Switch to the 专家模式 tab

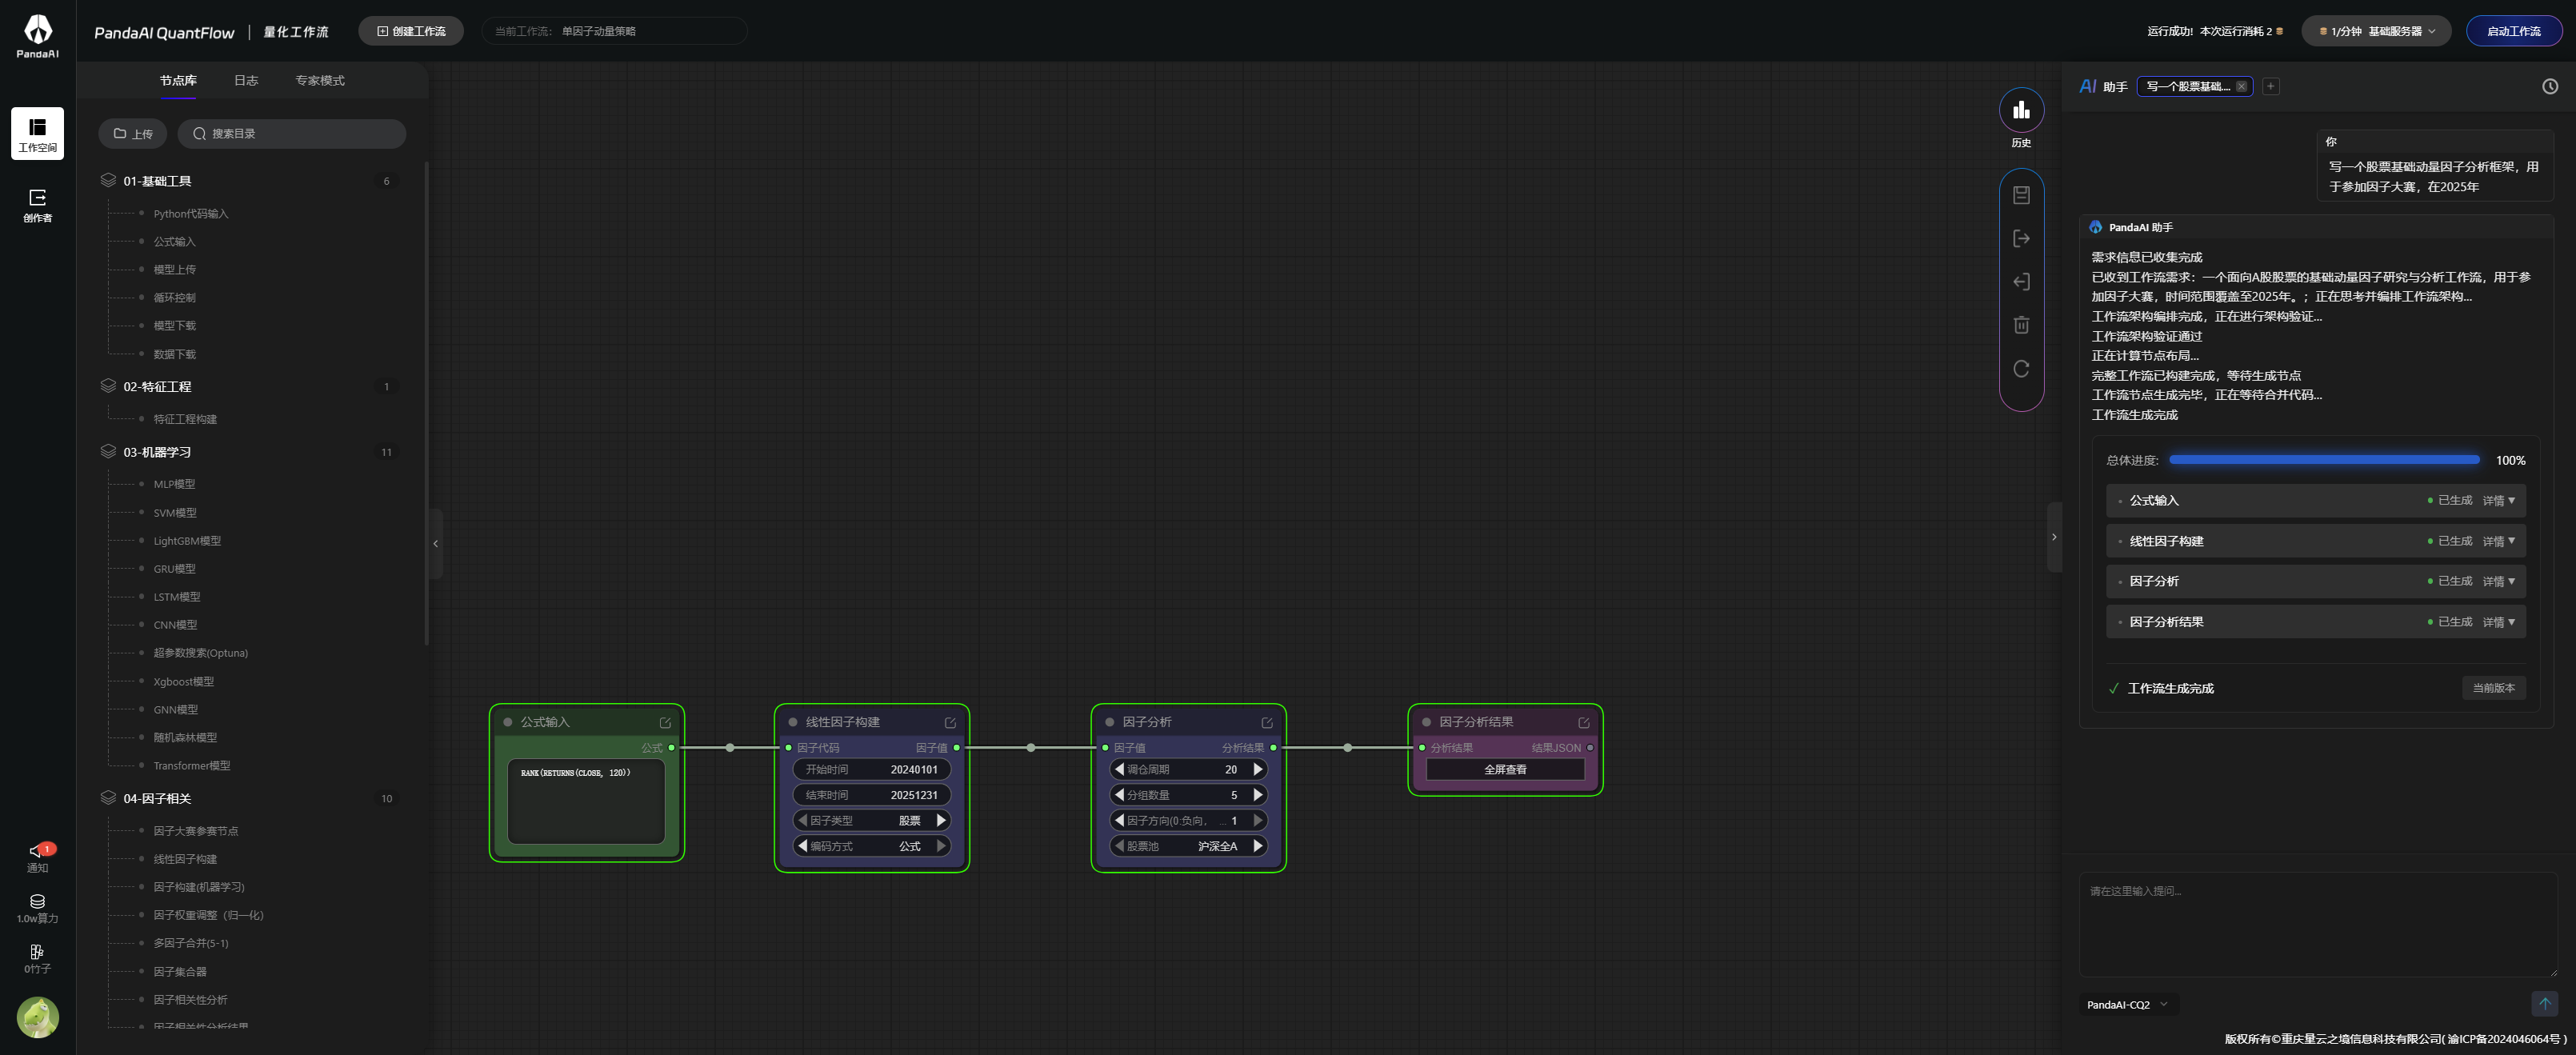[320, 81]
